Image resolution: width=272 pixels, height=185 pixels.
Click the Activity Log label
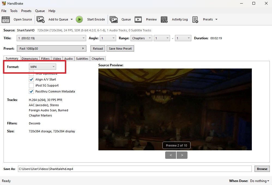[180, 19]
